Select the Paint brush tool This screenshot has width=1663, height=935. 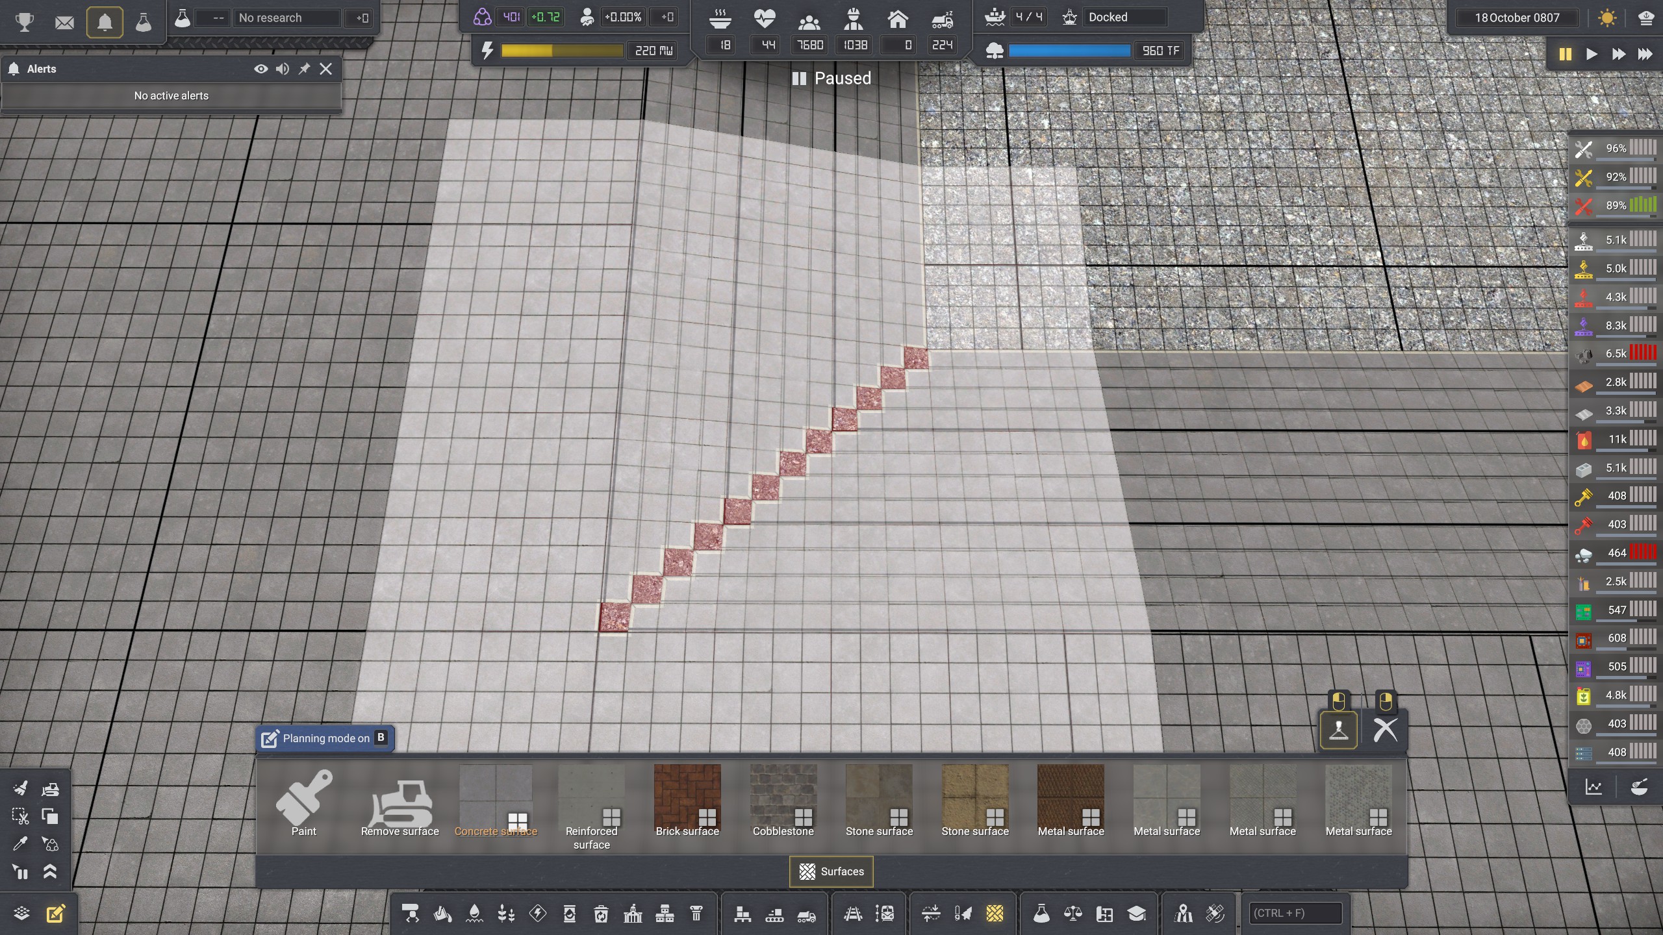point(303,804)
